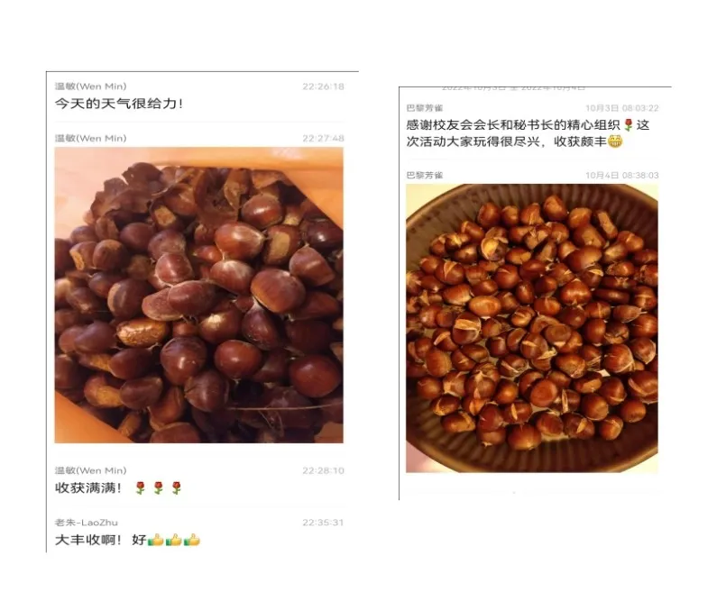Select sender name 老朱-LaoZhu

pyautogui.click(x=87, y=522)
